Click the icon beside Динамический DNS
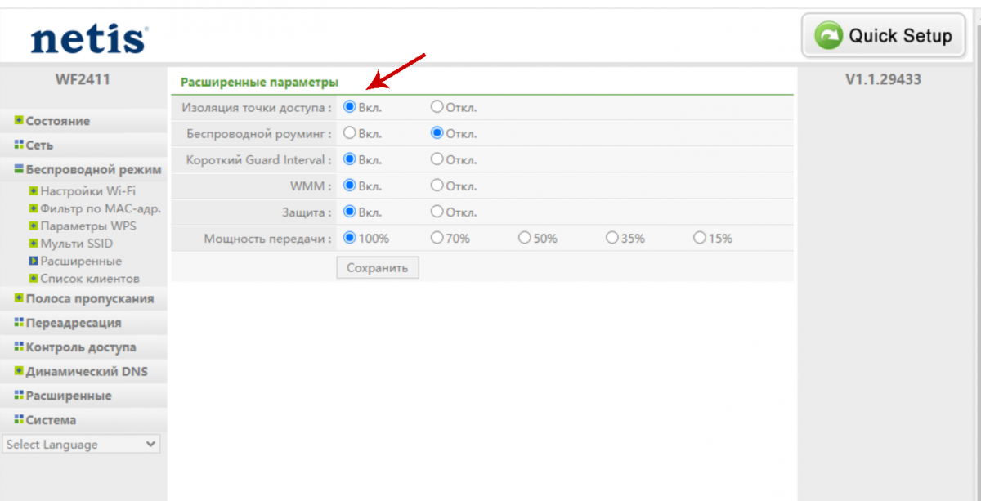 [18, 371]
